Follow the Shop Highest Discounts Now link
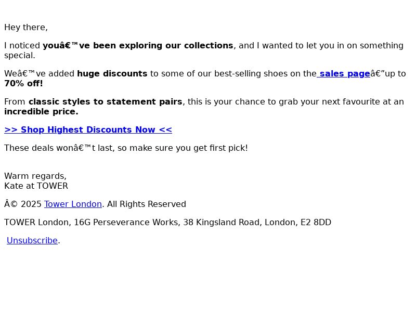Image resolution: width=416 pixels, height=312 pixels. tap(88, 129)
